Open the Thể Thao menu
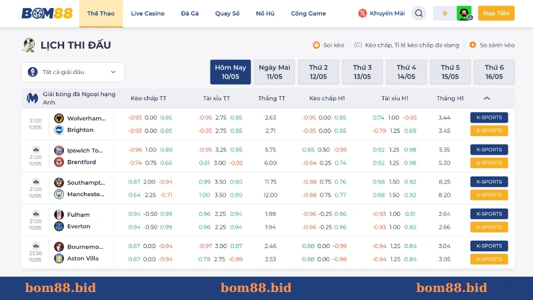 pos(101,13)
